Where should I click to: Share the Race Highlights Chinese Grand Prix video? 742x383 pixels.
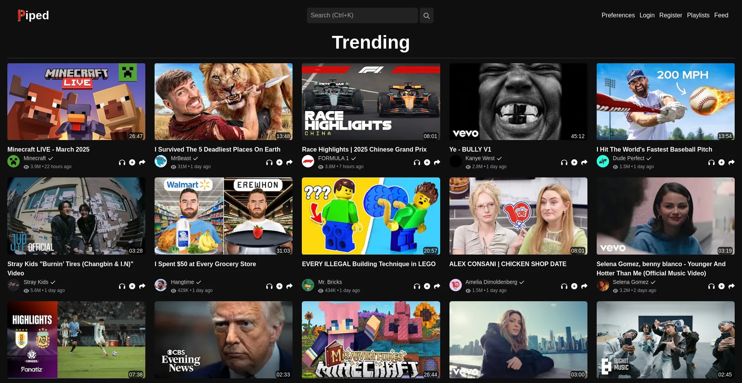pyautogui.click(x=437, y=162)
